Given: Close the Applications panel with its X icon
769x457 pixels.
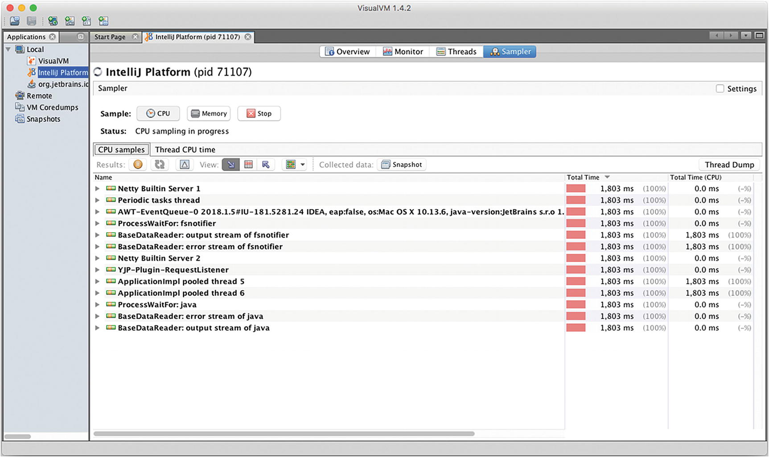Looking at the screenshot, I should [x=53, y=37].
